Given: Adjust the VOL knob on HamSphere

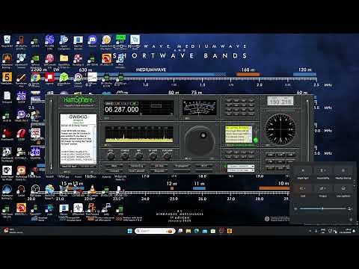Looking at the screenshot, I should click(x=111, y=155).
